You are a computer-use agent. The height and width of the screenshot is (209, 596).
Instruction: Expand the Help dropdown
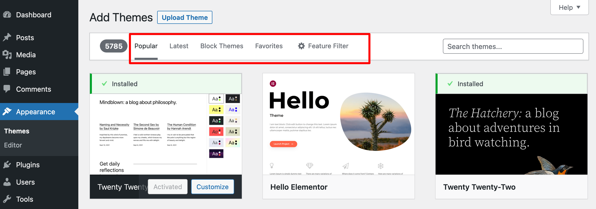click(x=569, y=7)
